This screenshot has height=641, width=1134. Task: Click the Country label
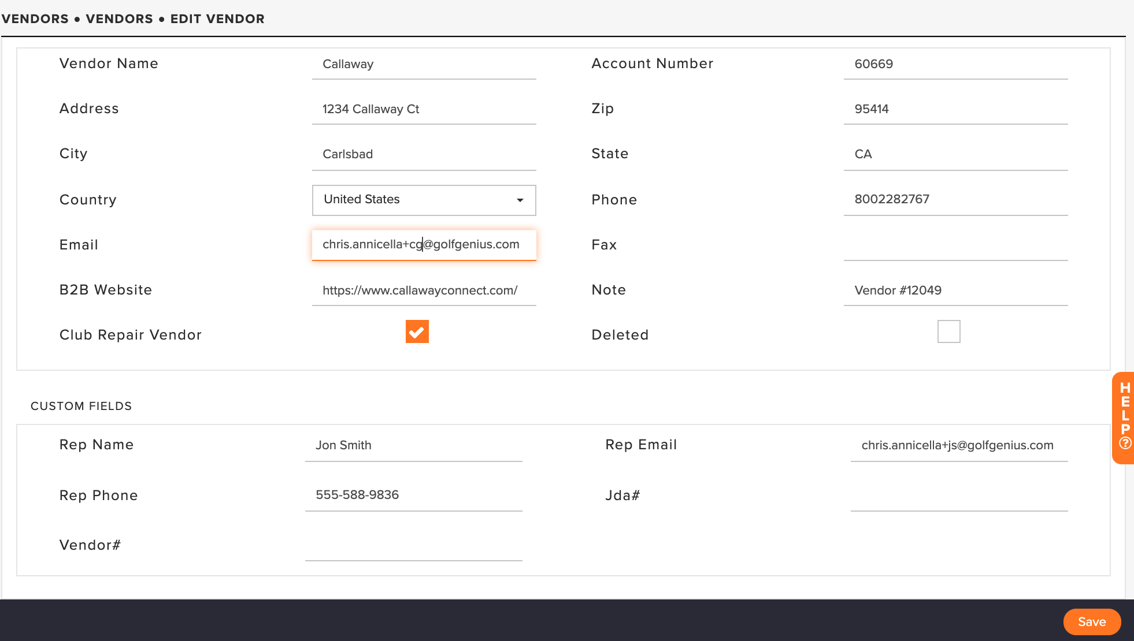[x=88, y=200]
